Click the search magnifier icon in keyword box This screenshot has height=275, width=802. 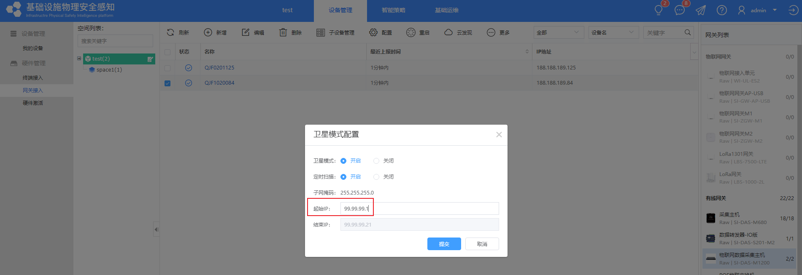tap(688, 32)
